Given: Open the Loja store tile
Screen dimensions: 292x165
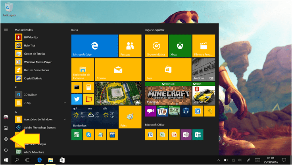Looking at the screenshot, I should (x=168, y=70).
